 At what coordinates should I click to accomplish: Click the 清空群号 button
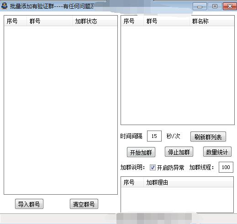coord(84,204)
